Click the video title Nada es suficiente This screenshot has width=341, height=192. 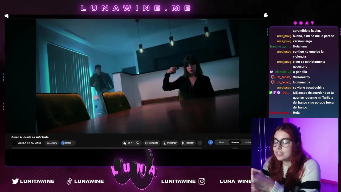click(x=30, y=137)
